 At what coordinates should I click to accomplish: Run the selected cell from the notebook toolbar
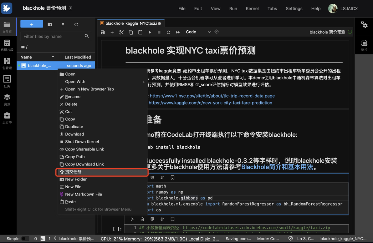pos(150,32)
